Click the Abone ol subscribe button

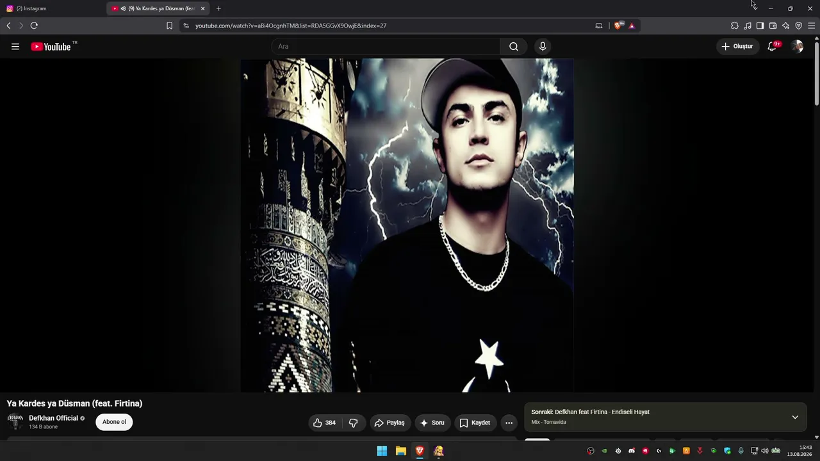click(114, 422)
